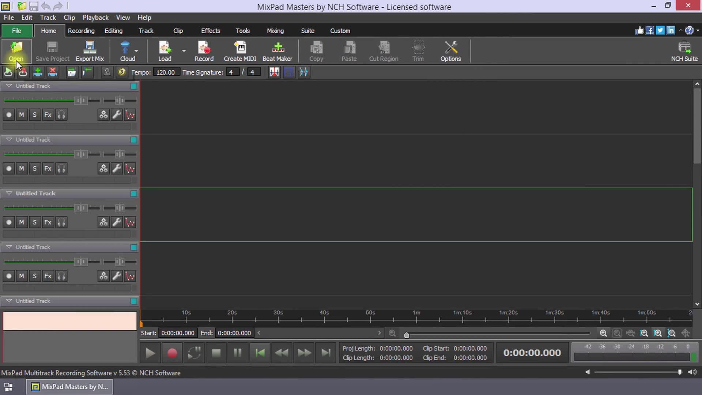Image resolution: width=702 pixels, height=395 pixels.
Task: Expand the Cloud dropdown arrow
Action: (136, 51)
